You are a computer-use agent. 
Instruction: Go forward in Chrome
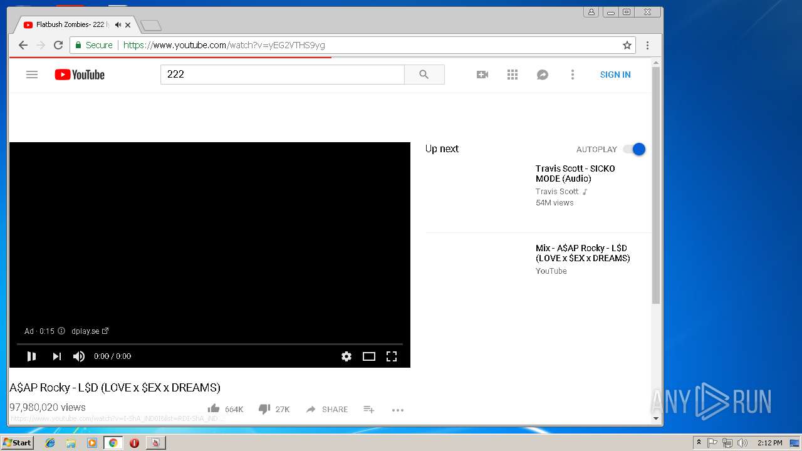point(41,45)
